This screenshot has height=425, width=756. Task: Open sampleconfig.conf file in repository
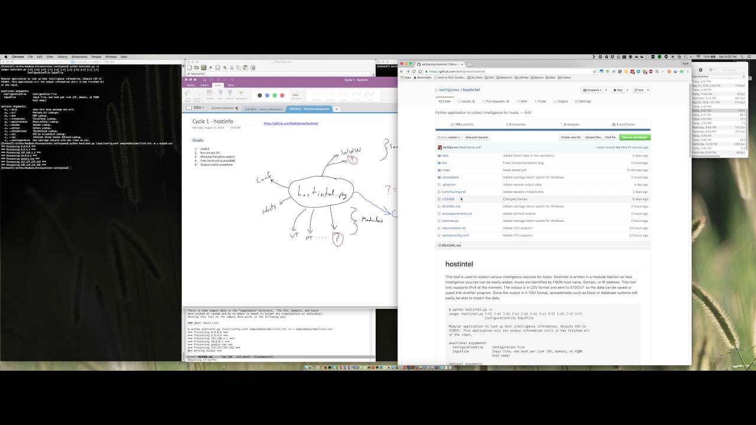[x=455, y=235]
